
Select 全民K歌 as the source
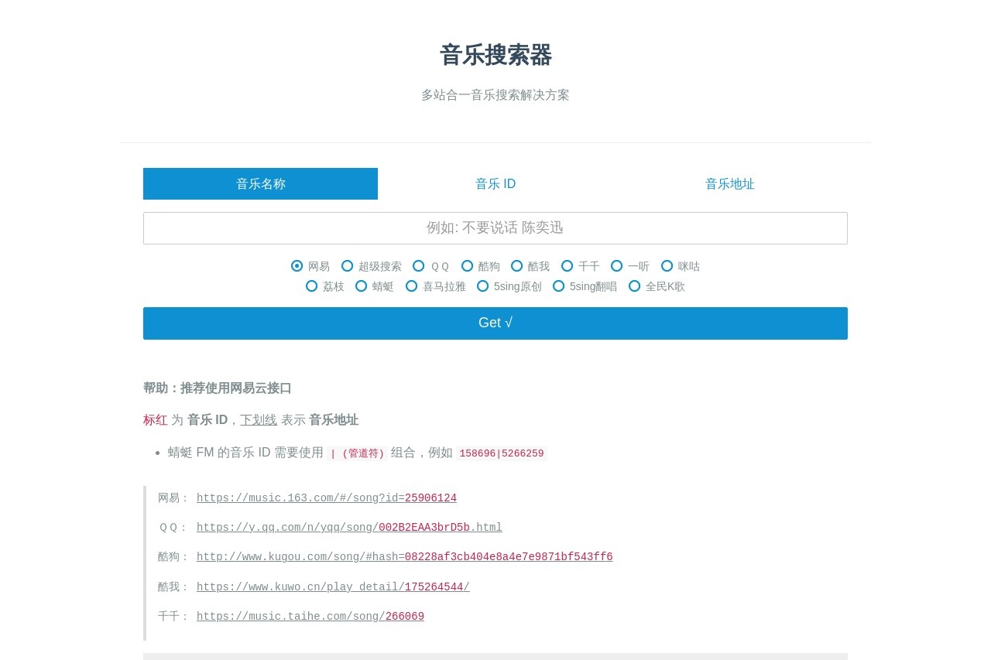pos(635,286)
